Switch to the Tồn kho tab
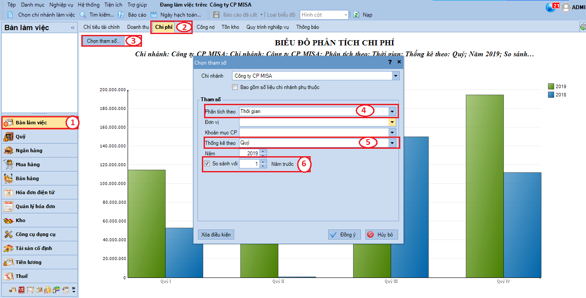586x298 pixels. (x=230, y=27)
